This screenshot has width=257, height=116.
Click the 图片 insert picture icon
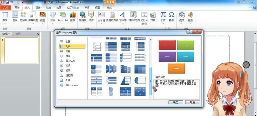coord(15,15)
